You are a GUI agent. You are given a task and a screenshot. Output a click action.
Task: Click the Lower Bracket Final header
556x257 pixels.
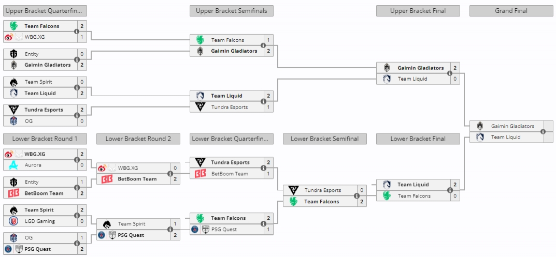tap(418, 139)
